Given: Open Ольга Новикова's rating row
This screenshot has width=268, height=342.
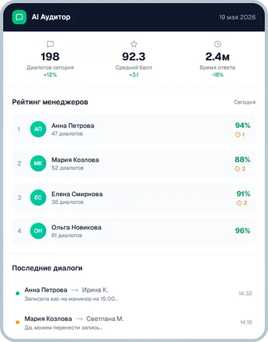Looking at the screenshot, I should (x=134, y=231).
